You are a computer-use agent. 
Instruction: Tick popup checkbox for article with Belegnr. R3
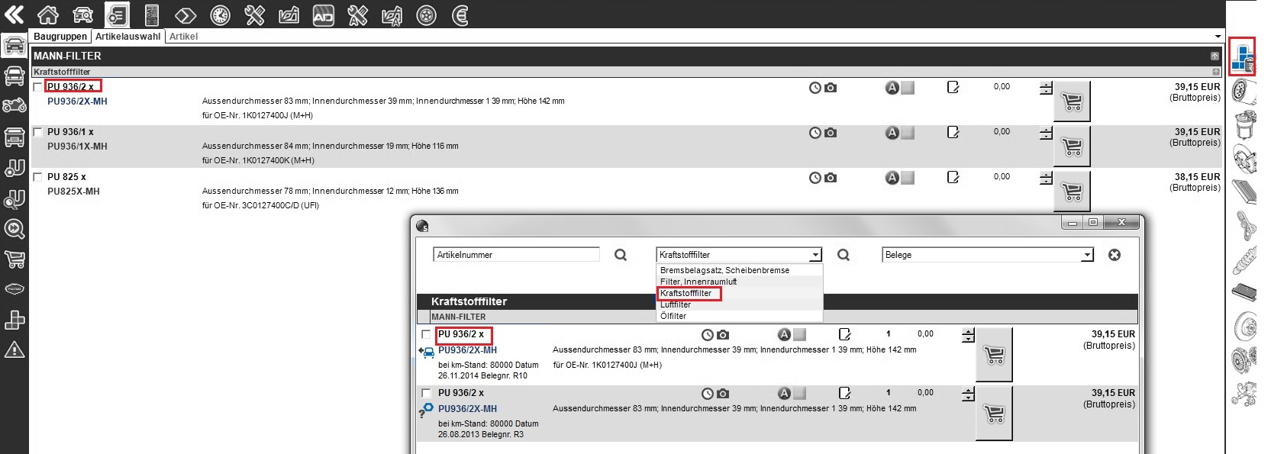426,393
